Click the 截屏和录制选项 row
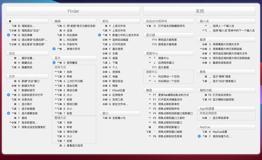 point(217,63)
